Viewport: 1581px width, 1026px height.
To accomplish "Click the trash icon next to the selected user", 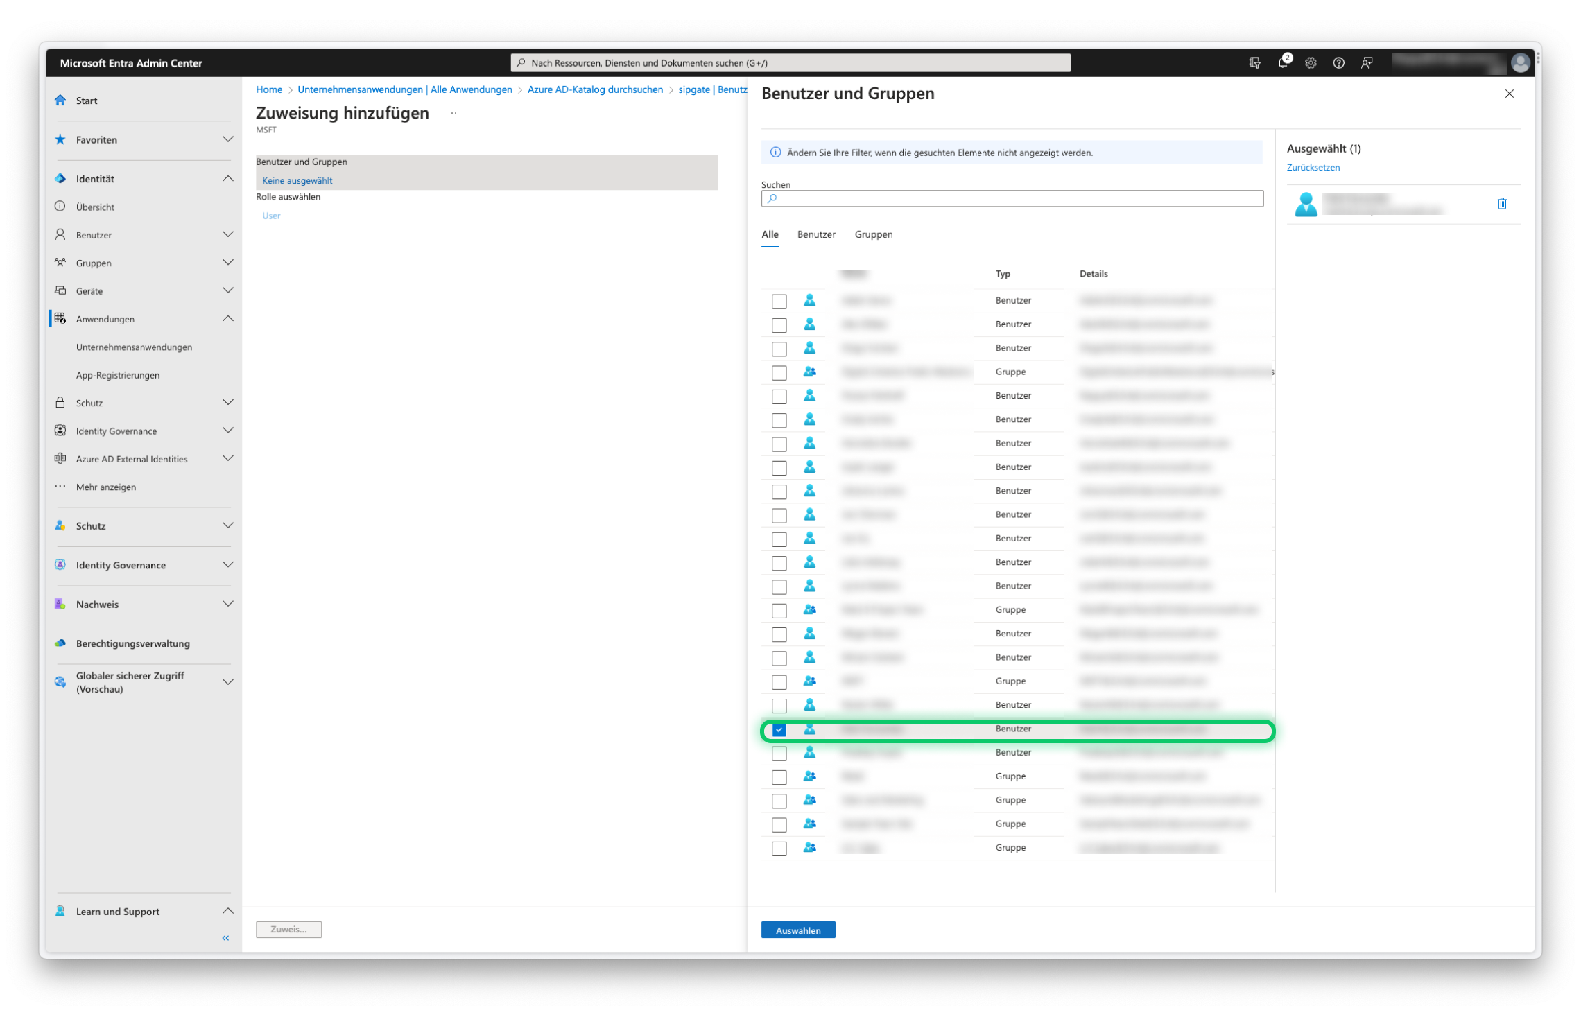I will click(1502, 203).
